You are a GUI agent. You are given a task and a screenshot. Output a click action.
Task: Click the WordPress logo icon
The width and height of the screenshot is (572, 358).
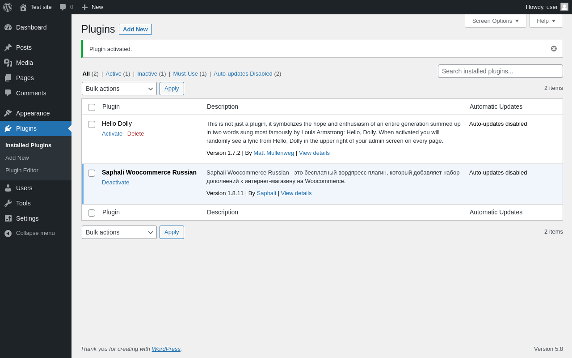tap(8, 7)
